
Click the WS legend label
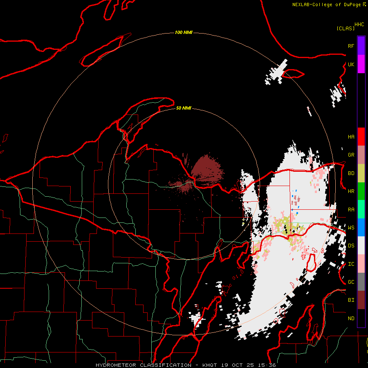pyautogui.click(x=351, y=228)
